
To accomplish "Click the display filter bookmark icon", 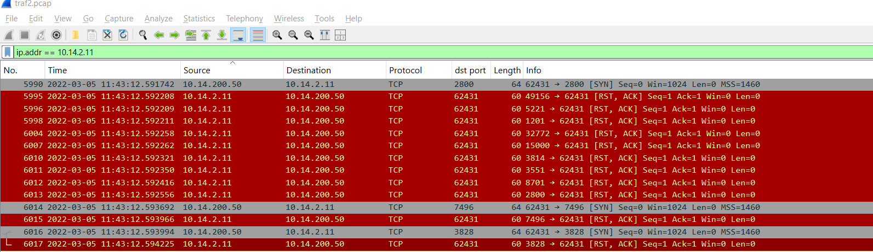I will coord(8,52).
